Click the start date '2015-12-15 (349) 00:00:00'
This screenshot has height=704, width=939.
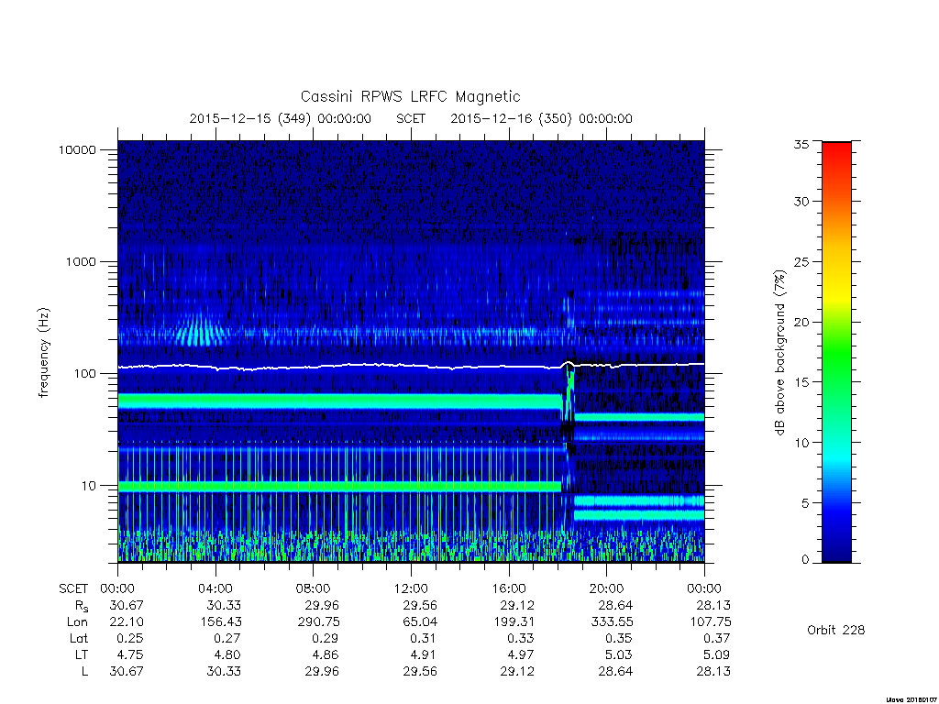(281, 118)
